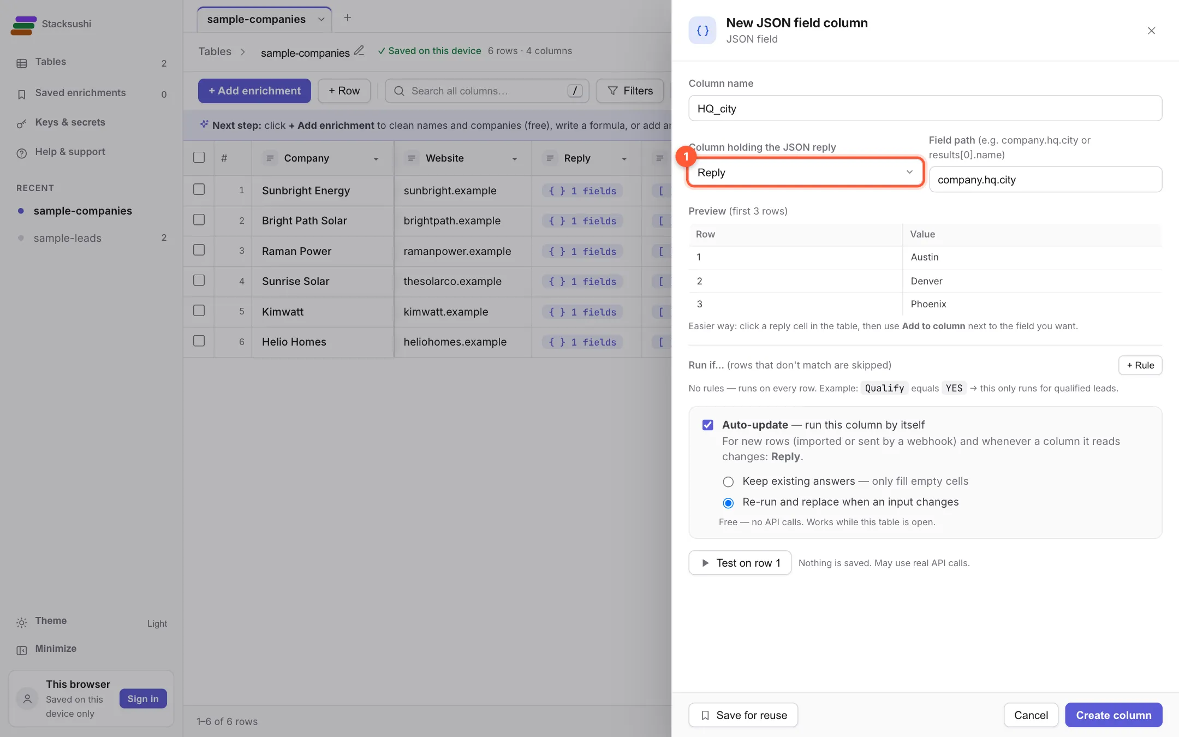Check the Raman Power row checkbox
1179x737 pixels.
199,250
